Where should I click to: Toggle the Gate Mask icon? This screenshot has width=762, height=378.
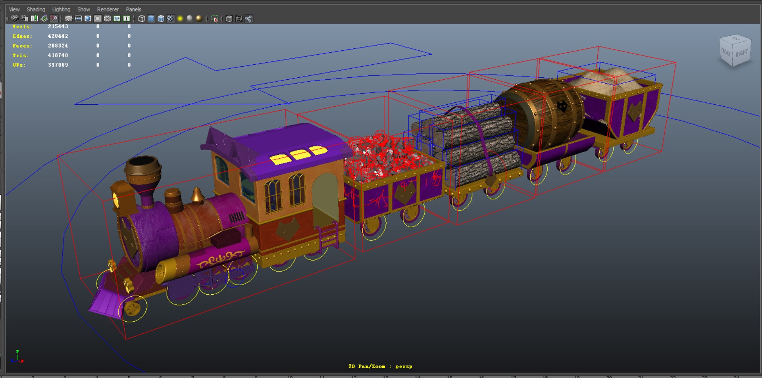(x=98, y=19)
